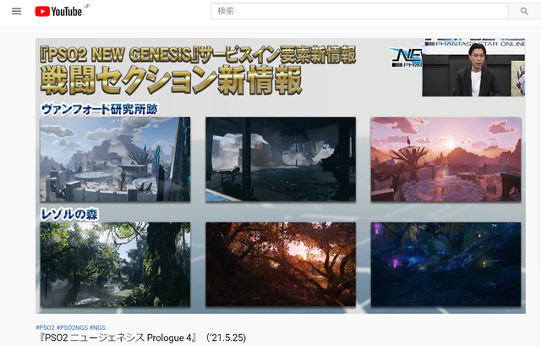Open the #PSO2 hashtag link

45,327
